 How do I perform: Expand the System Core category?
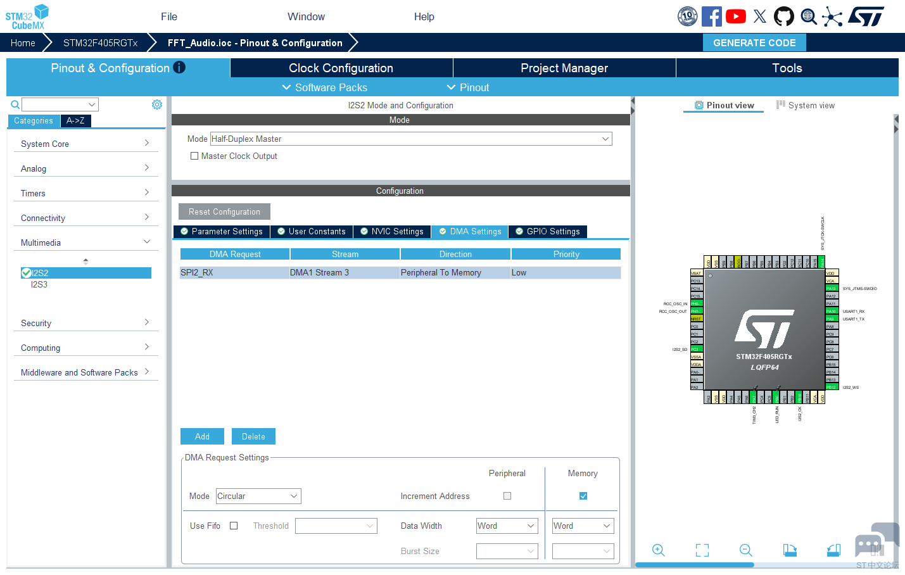85,144
